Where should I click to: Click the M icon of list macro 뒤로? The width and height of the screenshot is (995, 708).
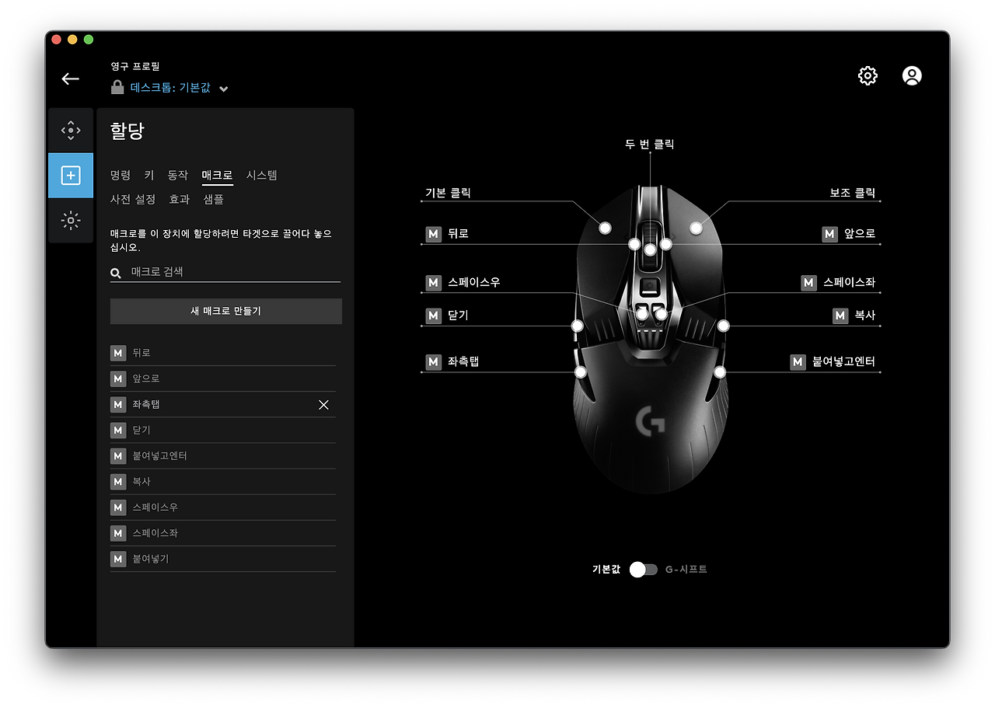[118, 353]
